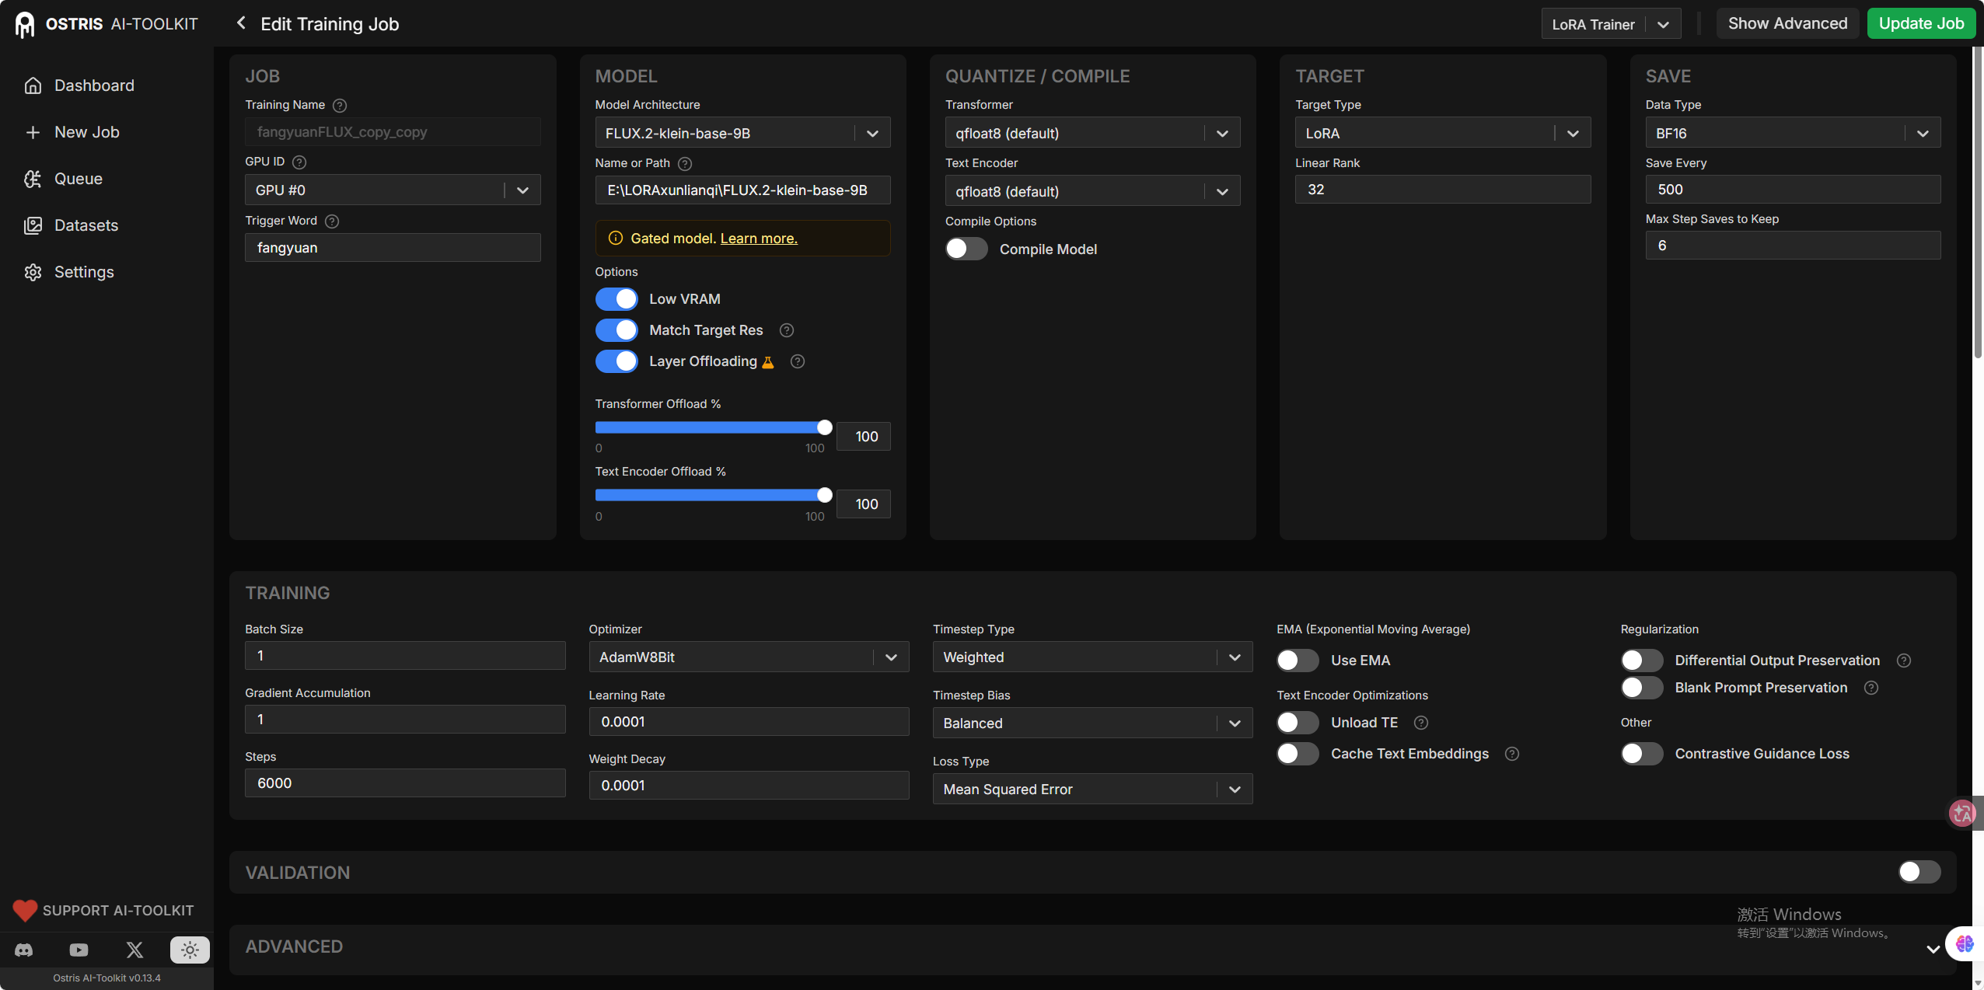Enable the Validation section toggle
Image resolution: width=1984 pixels, height=990 pixels.
[x=1919, y=872]
